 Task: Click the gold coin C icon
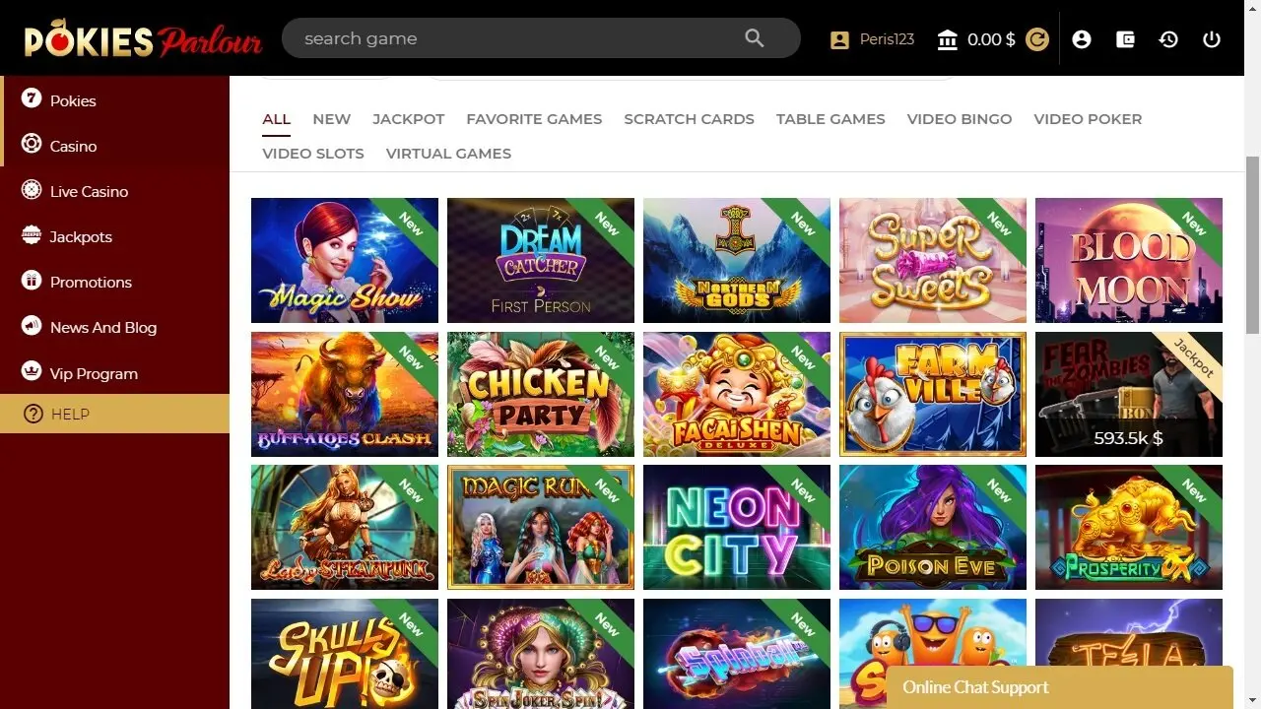click(1037, 39)
